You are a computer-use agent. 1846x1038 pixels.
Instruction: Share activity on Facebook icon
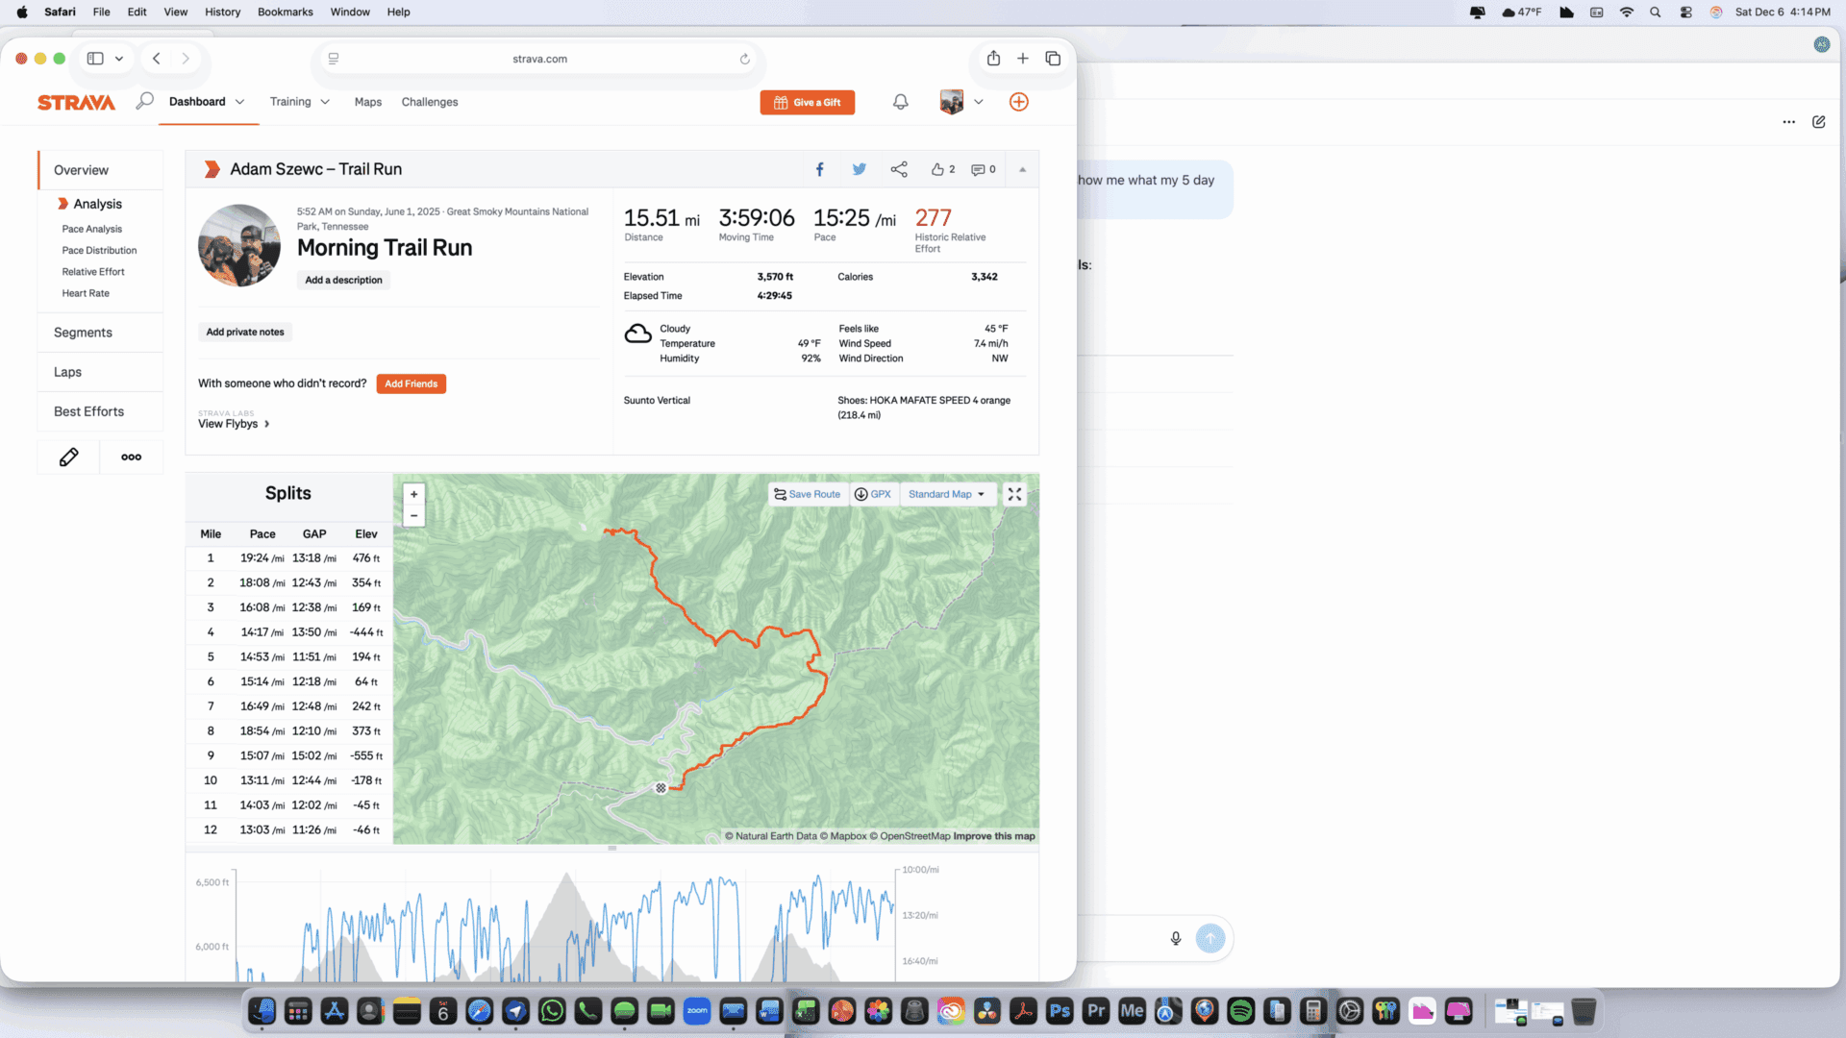[819, 169]
